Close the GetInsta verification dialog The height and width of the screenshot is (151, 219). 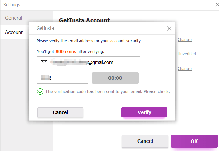pyautogui.click(x=169, y=29)
